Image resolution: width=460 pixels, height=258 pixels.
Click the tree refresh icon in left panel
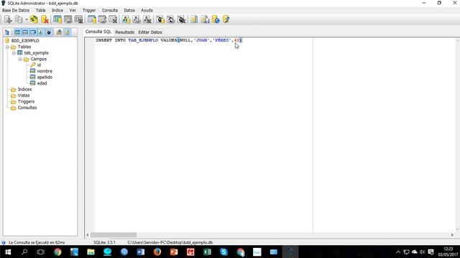tap(7, 32)
